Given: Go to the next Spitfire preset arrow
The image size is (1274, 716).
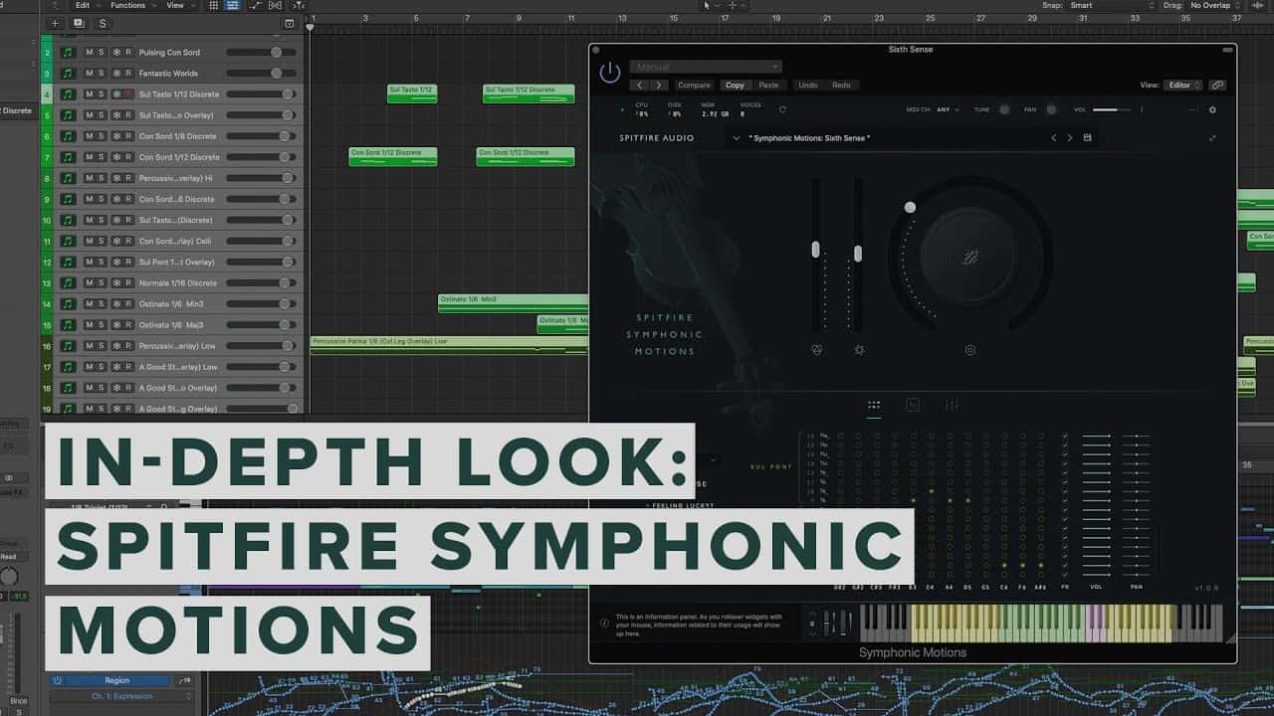Looking at the screenshot, I should tap(1070, 137).
